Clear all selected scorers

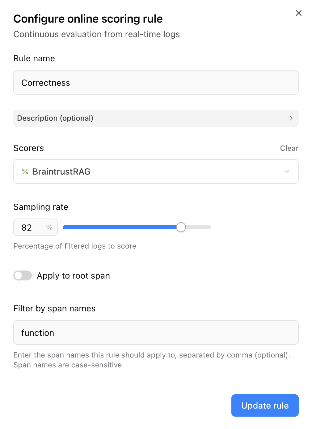click(x=289, y=148)
